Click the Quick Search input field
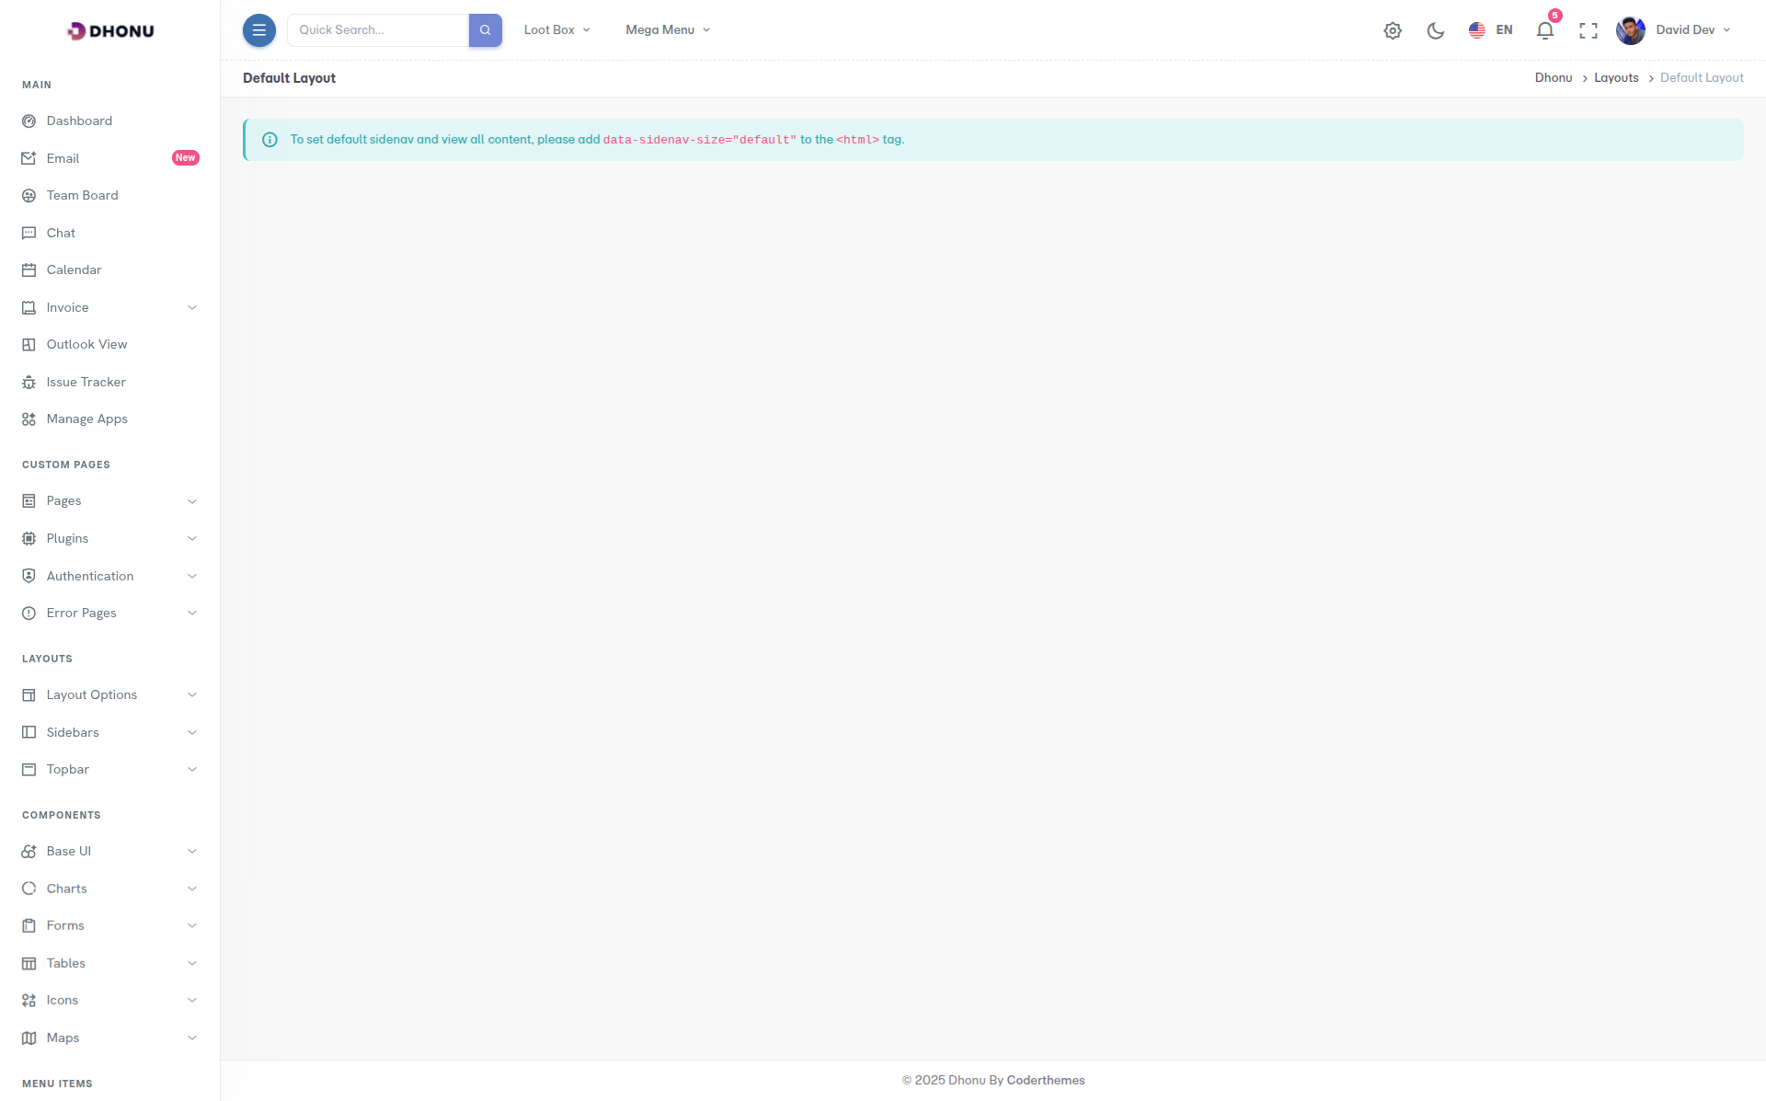The width and height of the screenshot is (1766, 1101). (x=378, y=30)
